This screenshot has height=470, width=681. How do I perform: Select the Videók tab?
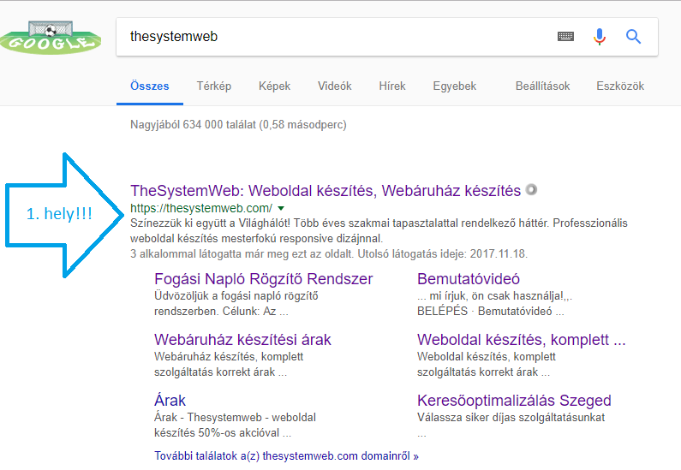[334, 86]
